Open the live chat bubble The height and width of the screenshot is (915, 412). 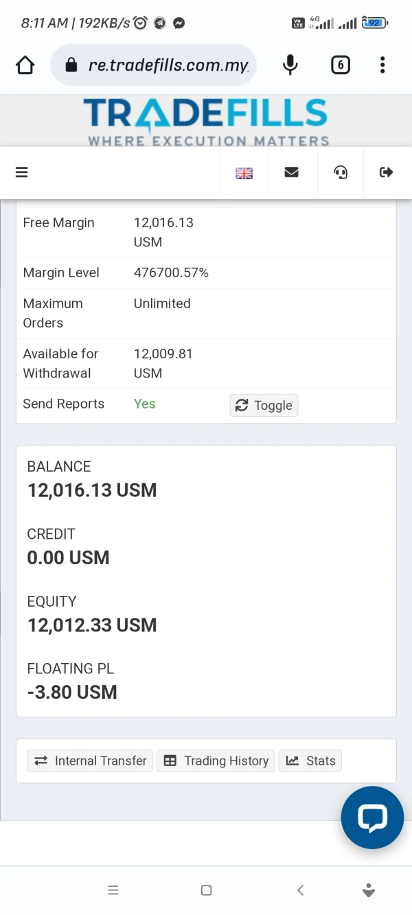pyautogui.click(x=372, y=818)
